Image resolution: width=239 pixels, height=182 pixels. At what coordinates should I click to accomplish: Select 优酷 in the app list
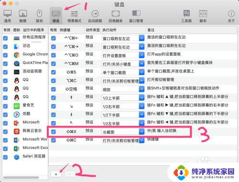pos(25,114)
